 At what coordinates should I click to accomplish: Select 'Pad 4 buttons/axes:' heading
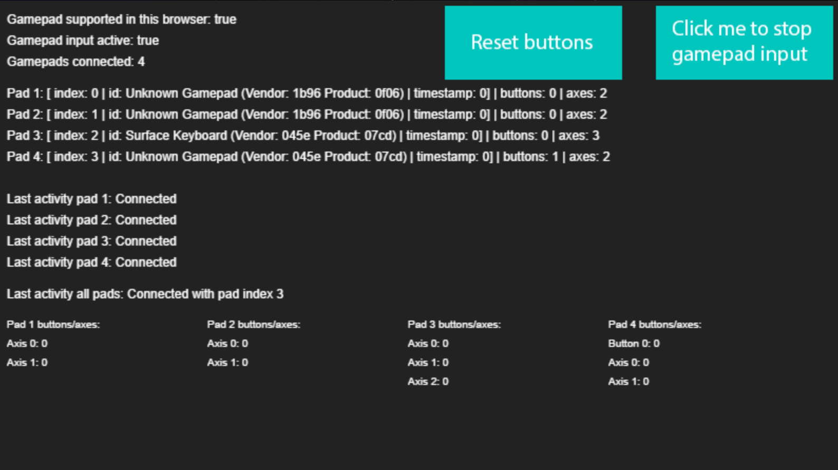[655, 324]
